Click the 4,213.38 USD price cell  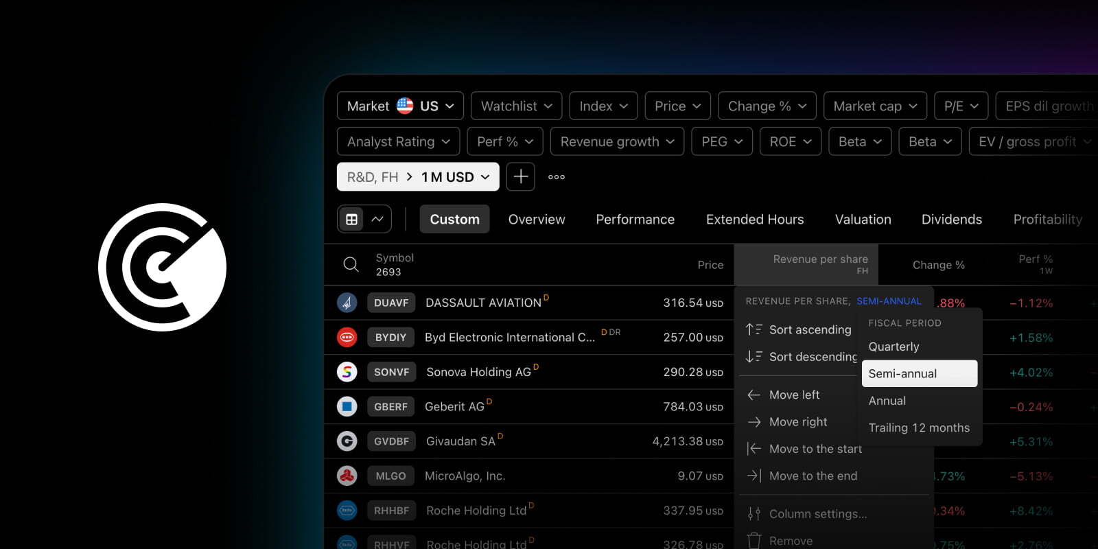coord(688,441)
